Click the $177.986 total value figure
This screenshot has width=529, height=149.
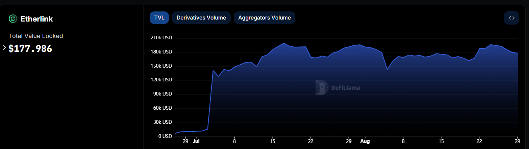click(x=30, y=49)
